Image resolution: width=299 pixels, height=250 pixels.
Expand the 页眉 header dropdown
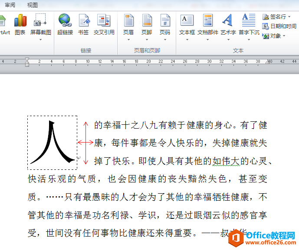pyautogui.click(x=128, y=39)
